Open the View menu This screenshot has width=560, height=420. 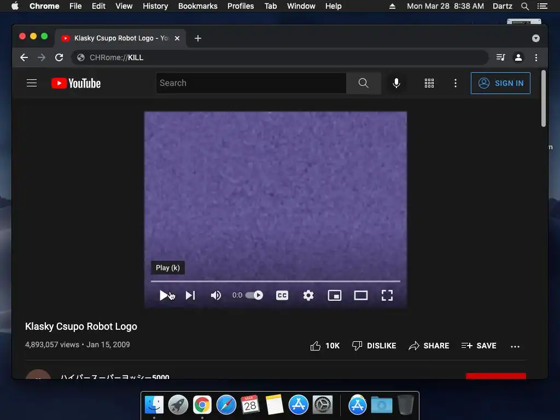click(x=124, y=6)
